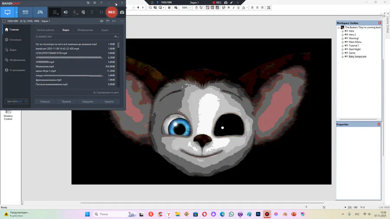Image resolution: width=390 pixels, height=219 pixels.
Task: Select Bandicam screen recording mode
Action: 7,12
